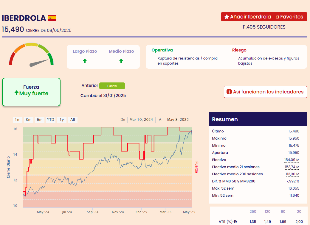Select the 3m chart range
This screenshot has width=310, height=225.
click(x=29, y=120)
